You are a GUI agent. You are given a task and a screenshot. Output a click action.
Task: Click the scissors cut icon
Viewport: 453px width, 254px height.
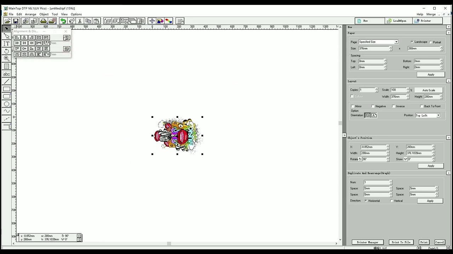pyautogui.click(x=80, y=21)
